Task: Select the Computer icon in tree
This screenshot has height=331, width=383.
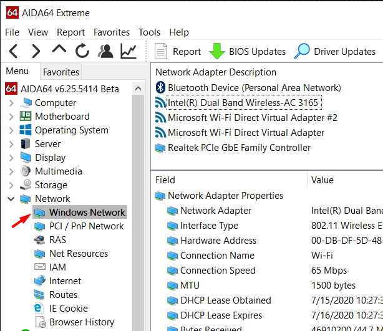Action: (x=26, y=103)
